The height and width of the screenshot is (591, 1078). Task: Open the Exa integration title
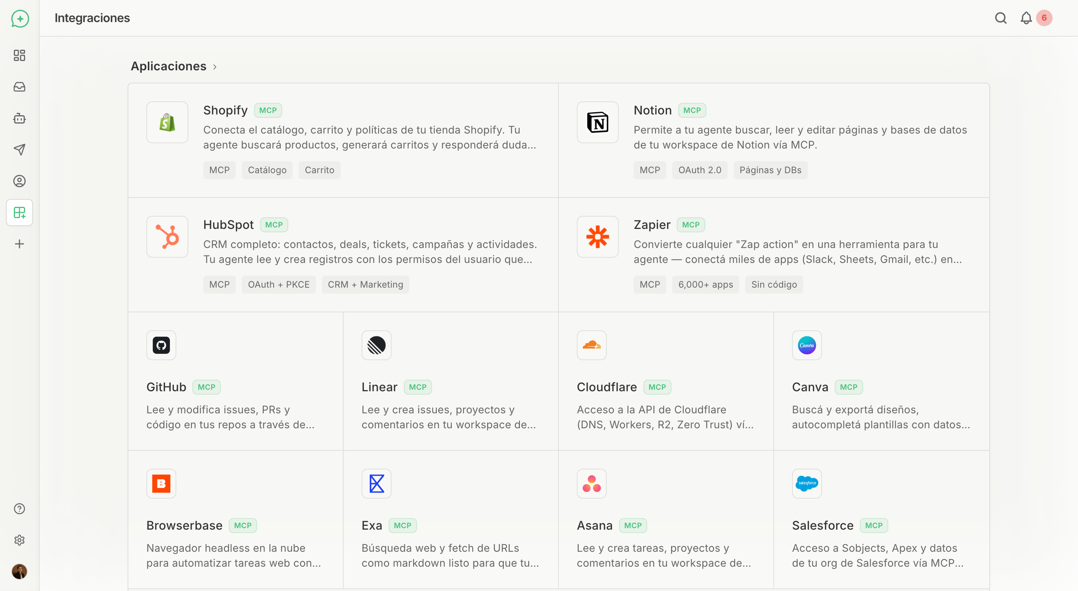click(x=372, y=526)
